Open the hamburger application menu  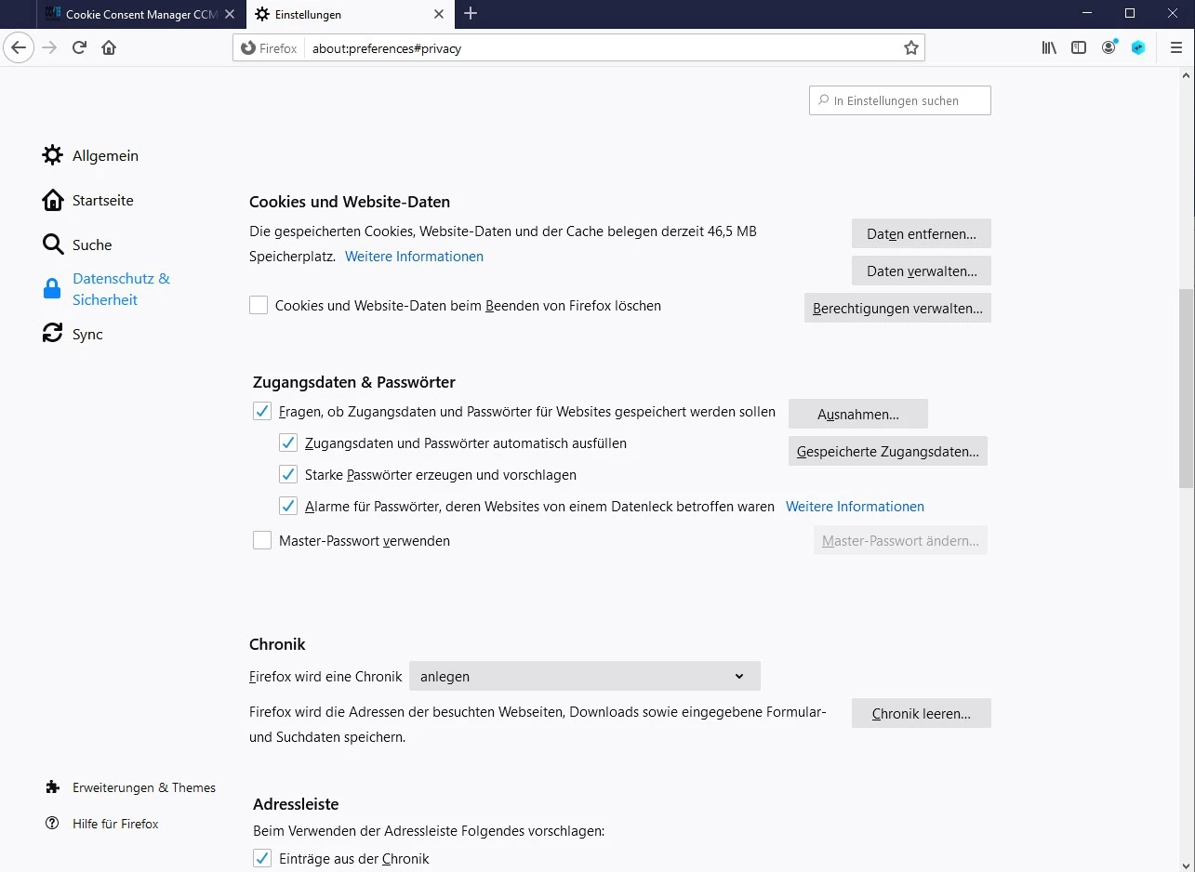point(1176,47)
